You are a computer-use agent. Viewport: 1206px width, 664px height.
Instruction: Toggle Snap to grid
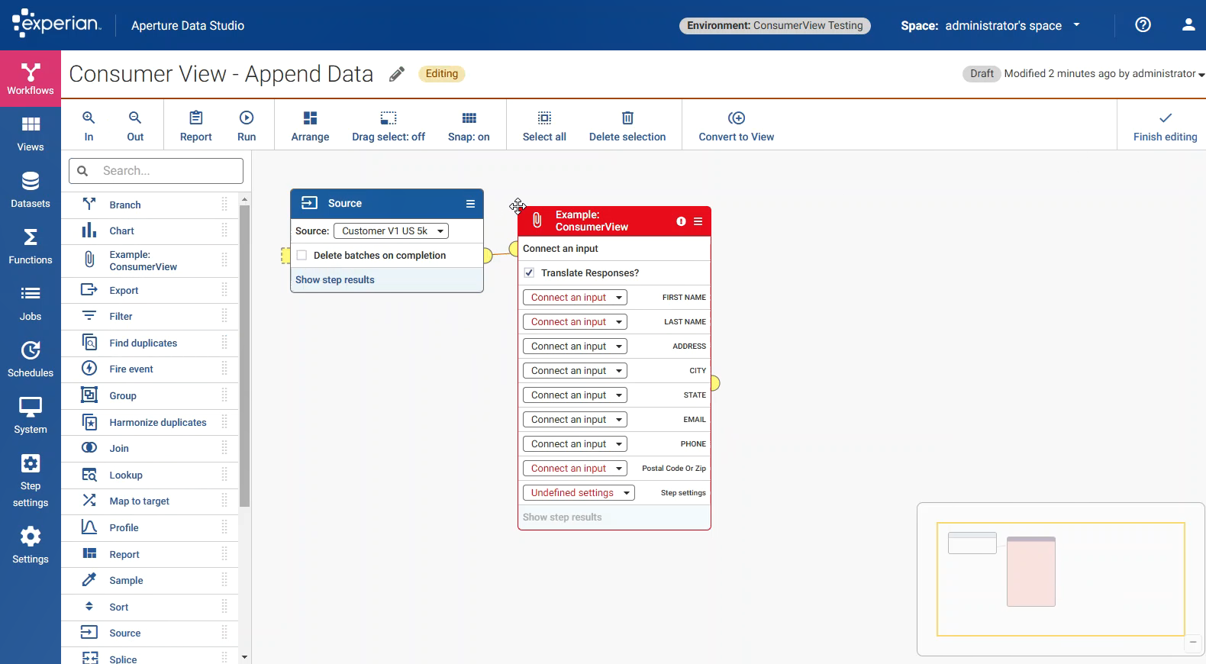(469, 126)
